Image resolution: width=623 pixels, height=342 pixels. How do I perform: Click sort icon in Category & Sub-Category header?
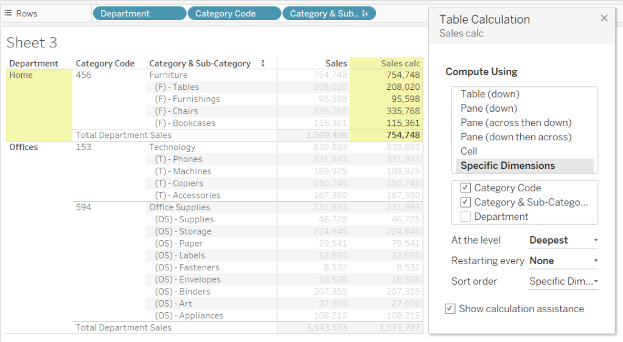263,63
